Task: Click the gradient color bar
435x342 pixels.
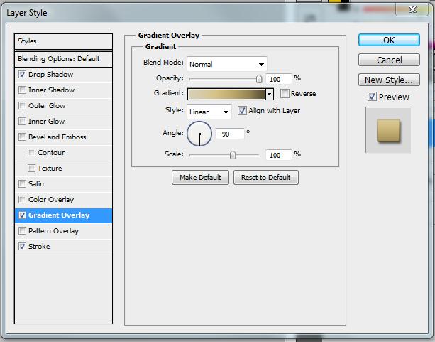Action: 226,94
